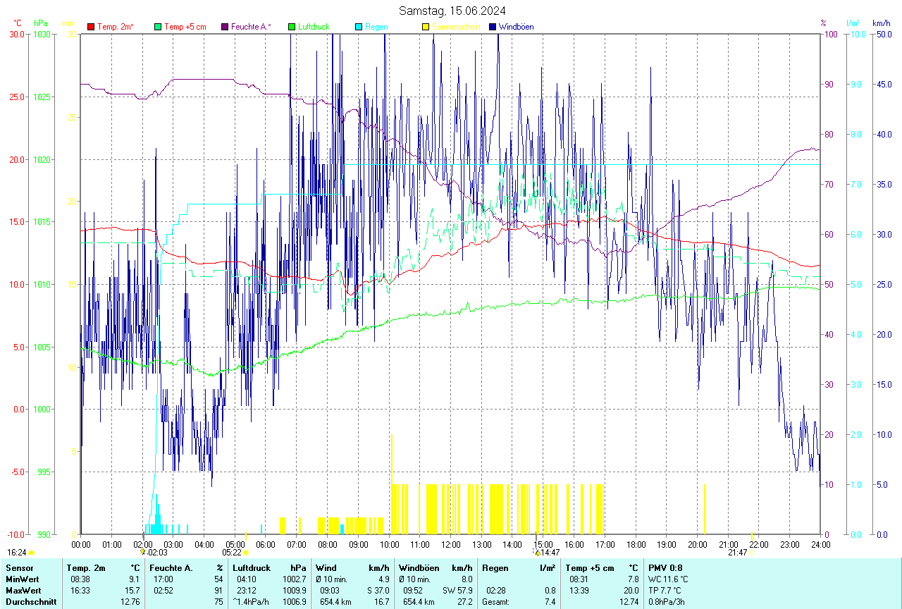Click the '12:00' time axis label

coord(450,544)
